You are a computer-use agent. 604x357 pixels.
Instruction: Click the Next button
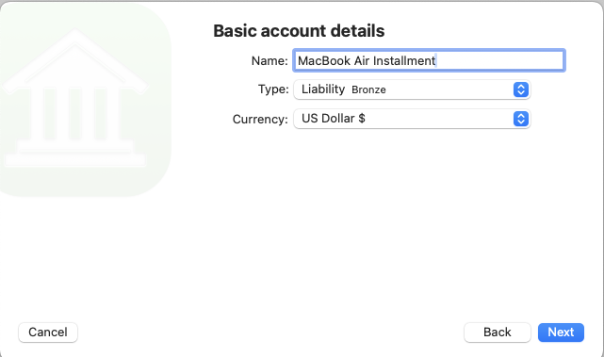click(x=561, y=332)
